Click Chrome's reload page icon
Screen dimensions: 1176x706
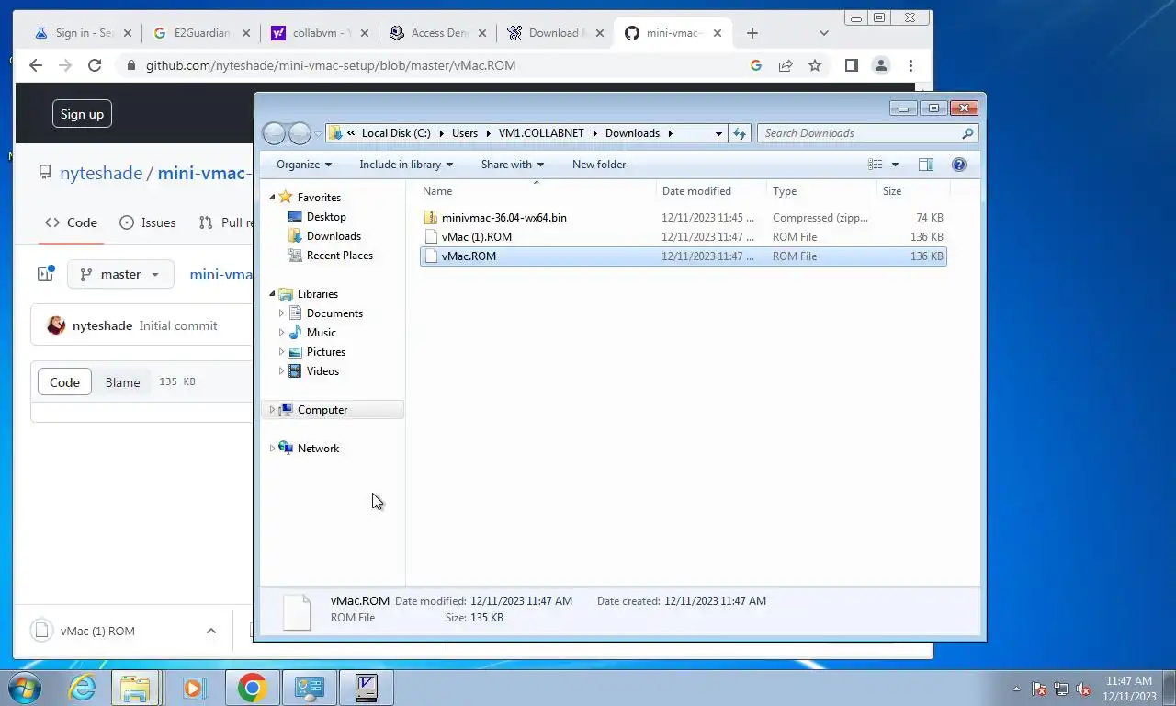tap(94, 65)
